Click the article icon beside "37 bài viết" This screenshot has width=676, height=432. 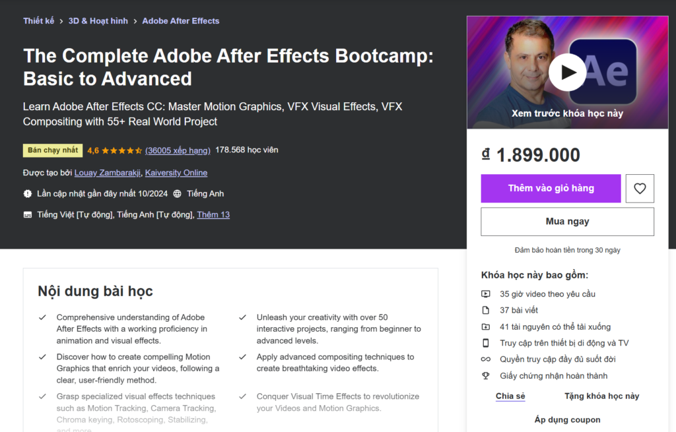[486, 311]
